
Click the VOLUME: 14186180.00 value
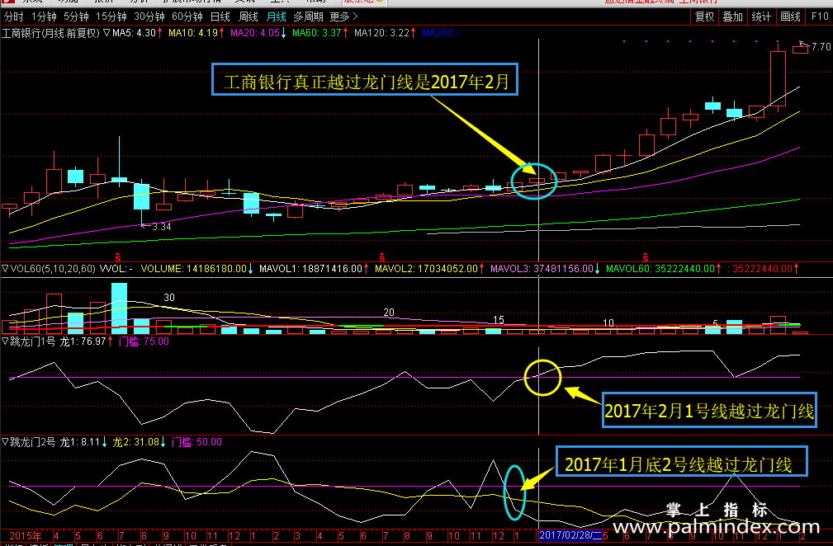point(194,269)
